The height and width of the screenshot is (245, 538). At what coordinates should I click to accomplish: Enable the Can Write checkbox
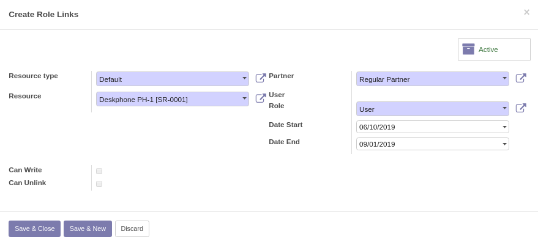pyautogui.click(x=99, y=171)
